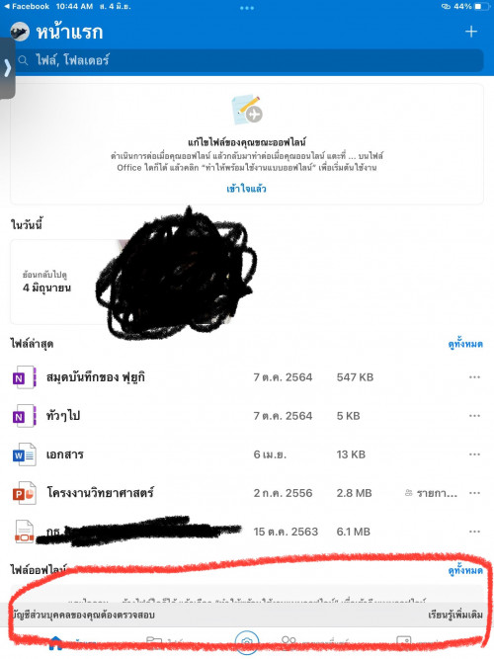The width and height of the screenshot is (494, 659).
Task: Open the OneNote icon for สมุดบันทึกของ ฟุยูกิ
Action: click(24, 377)
